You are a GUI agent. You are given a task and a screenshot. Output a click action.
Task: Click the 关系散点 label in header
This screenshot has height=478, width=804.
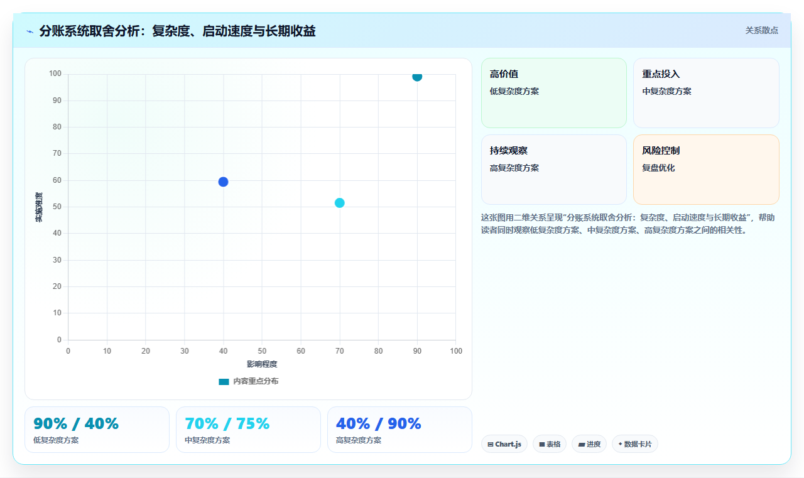[x=762, y=30]
